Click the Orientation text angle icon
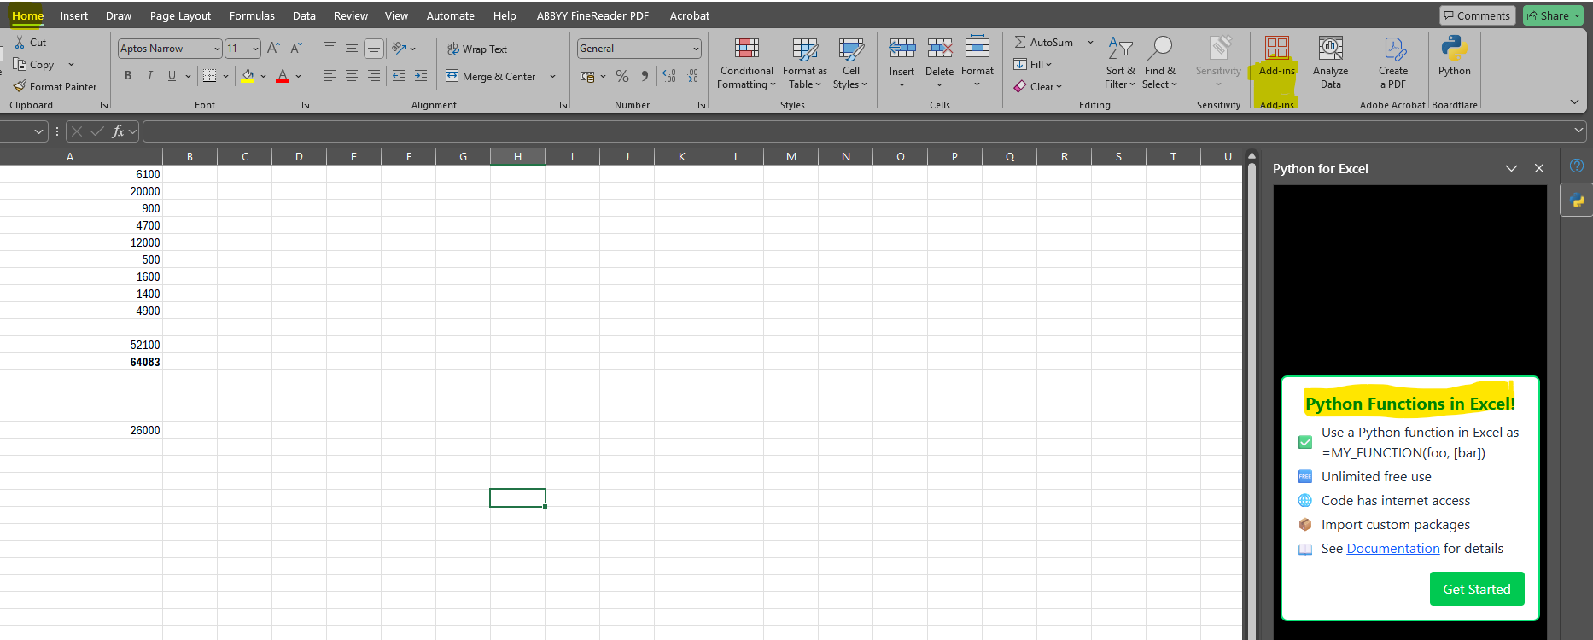1593x640 pixels. click(x=399, y=49)
